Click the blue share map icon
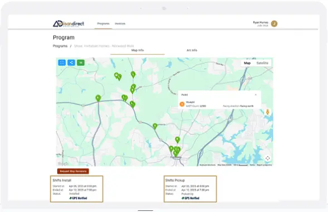 [71, 62]
